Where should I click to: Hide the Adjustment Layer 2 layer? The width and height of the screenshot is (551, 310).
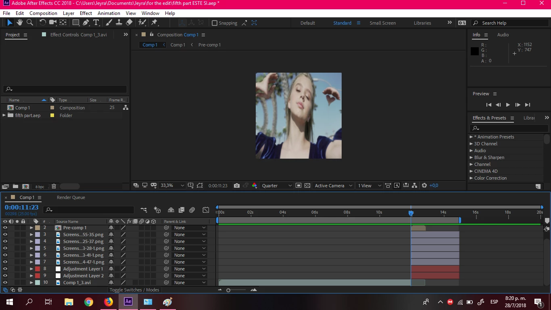(5, 276)
